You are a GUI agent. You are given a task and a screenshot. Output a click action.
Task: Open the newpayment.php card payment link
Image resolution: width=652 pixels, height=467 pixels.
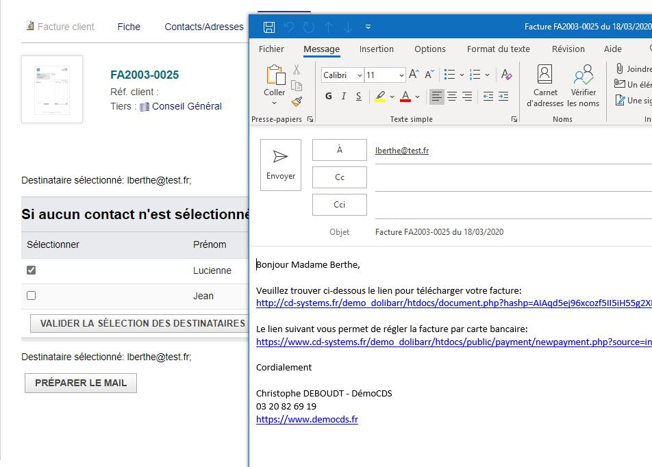(453, 342)
